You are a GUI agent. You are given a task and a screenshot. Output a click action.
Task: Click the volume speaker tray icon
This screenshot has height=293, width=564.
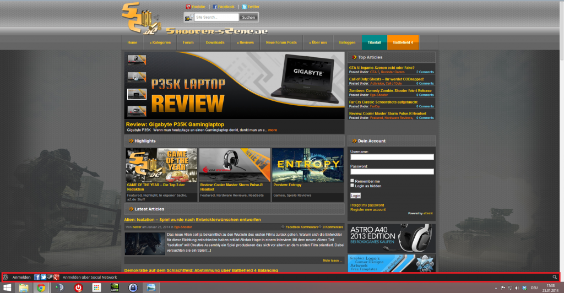coord(517,288)
